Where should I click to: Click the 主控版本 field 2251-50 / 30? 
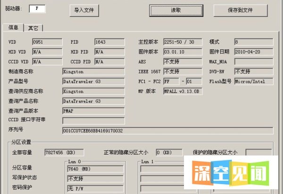183,42
